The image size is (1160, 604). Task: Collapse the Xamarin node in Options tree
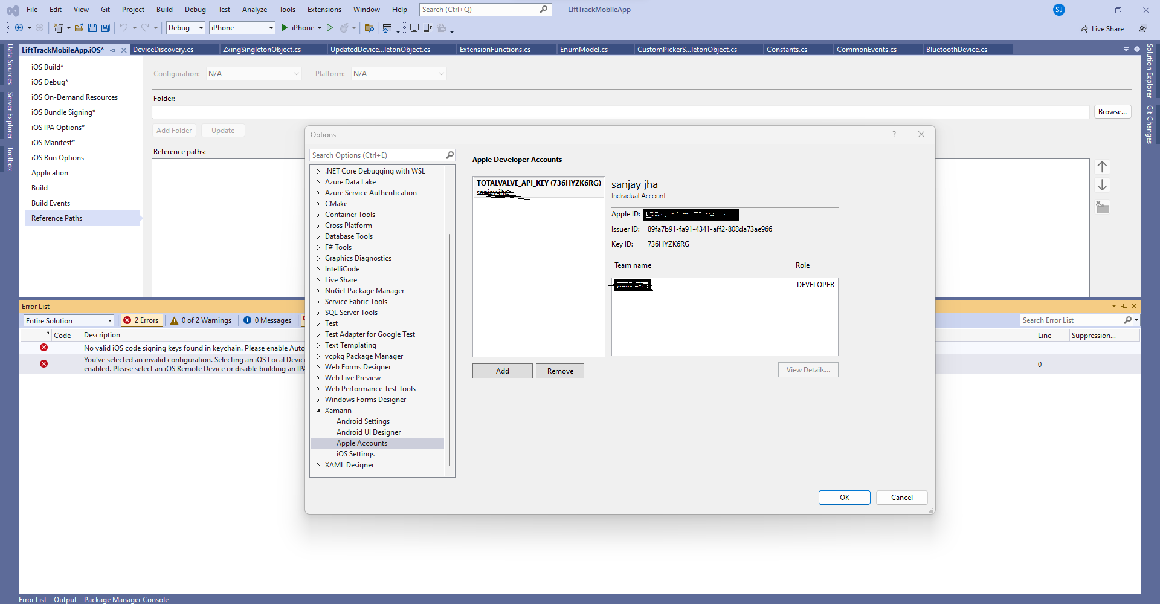[318, 411]
